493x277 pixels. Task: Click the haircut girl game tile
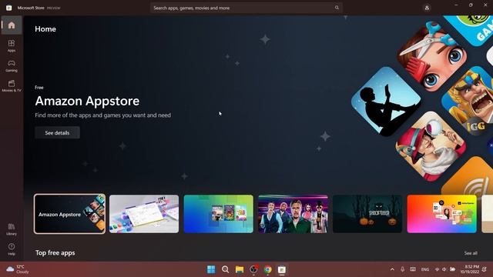click(x=431, y=56)
